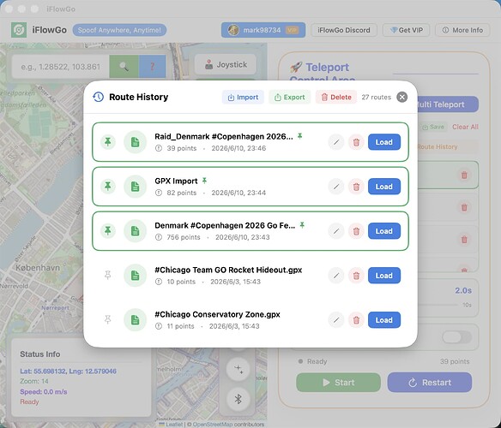Trash the Denmark Copenhagen 2026 Go Fest route
501x428 pixels.
[356, 231]
